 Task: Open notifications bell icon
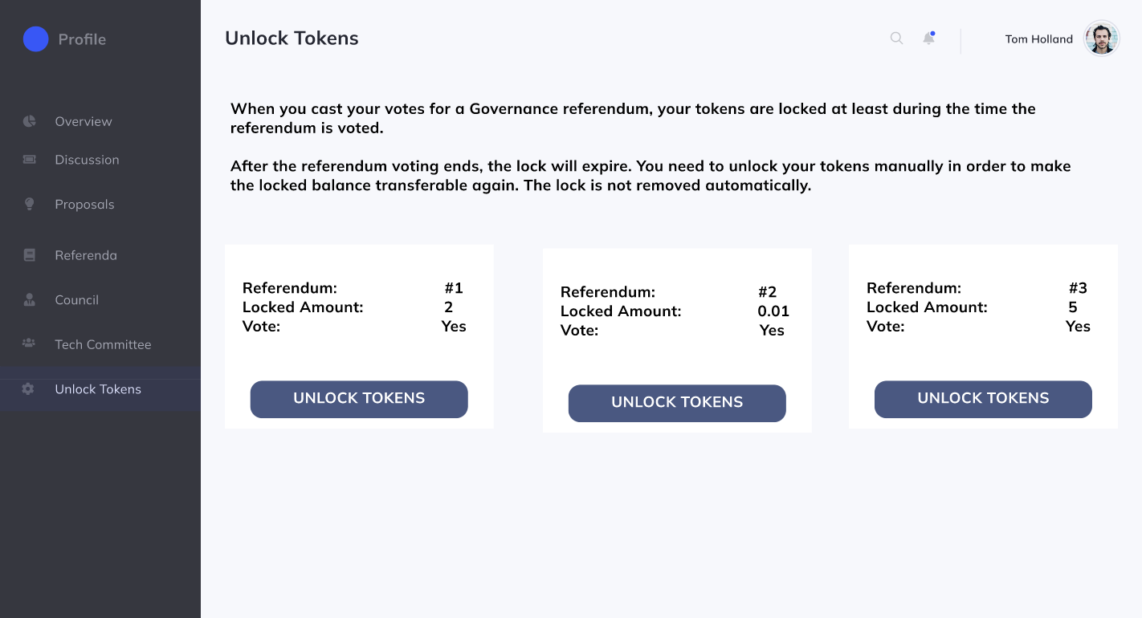click(928, 39)
